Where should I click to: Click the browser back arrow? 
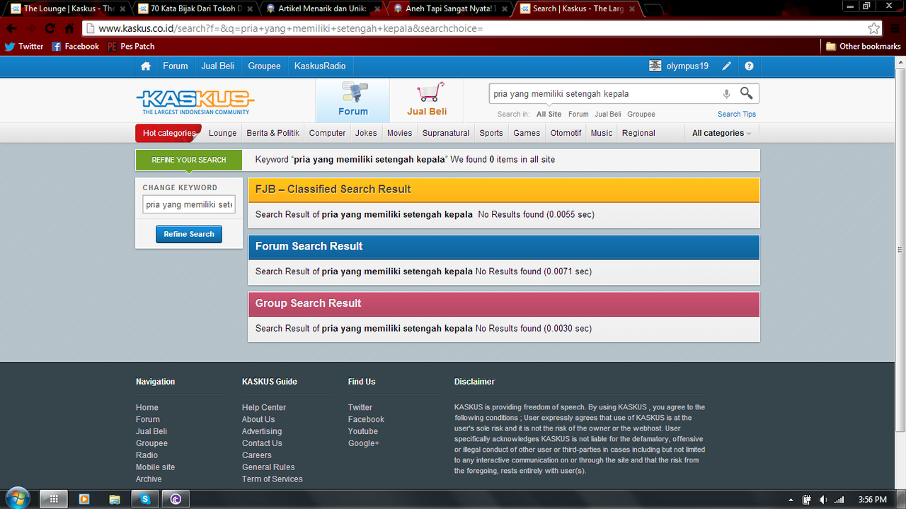[x=11, y=28]
